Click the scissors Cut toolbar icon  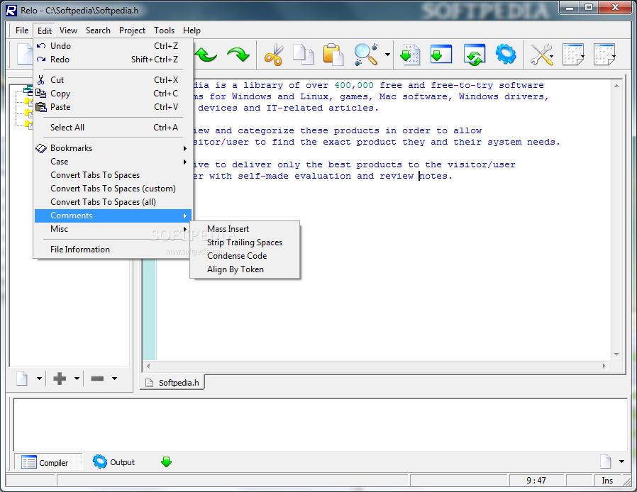point(273,55)
